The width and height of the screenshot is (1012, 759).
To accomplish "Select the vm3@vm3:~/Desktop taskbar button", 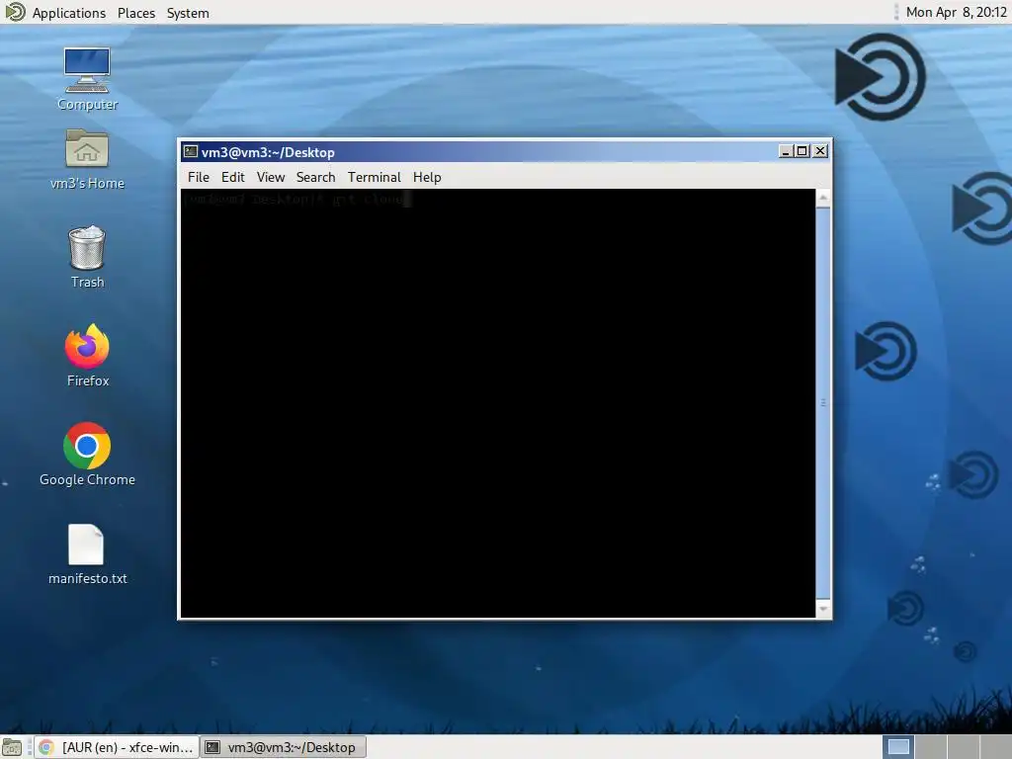I will pos(284,747).
